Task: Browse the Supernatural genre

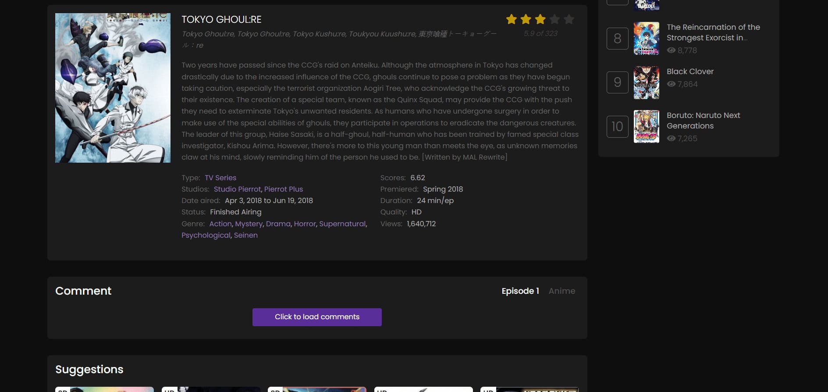Action: (342, 224)
